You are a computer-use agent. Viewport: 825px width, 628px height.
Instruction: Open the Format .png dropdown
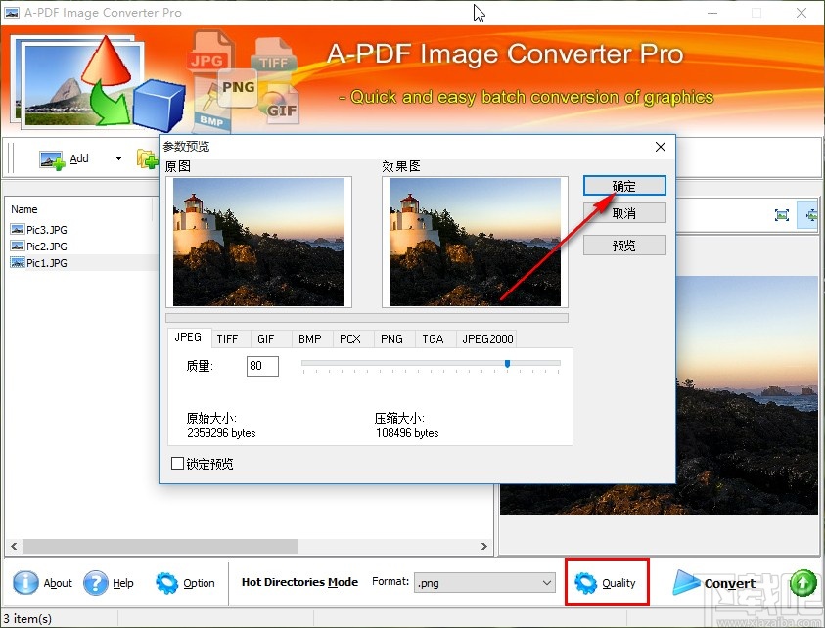pos(546,581)
